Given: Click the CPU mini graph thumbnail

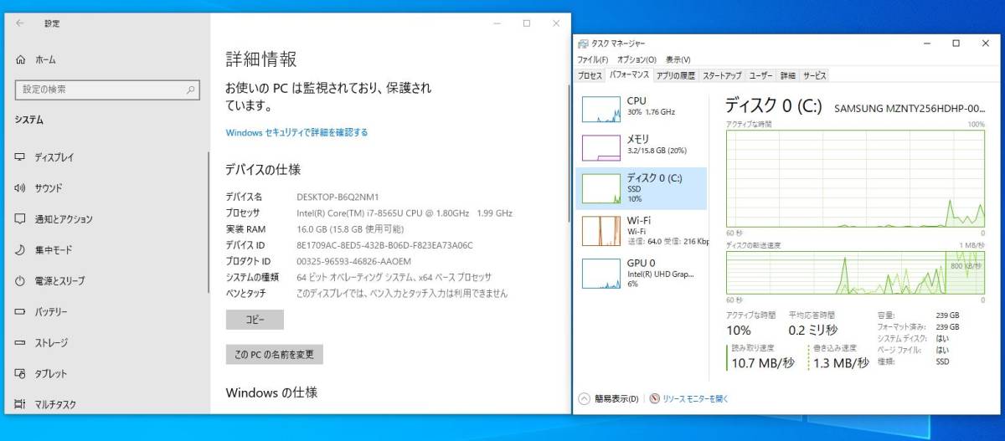Looking at the screenshot, I should click(x=600, y=109).
